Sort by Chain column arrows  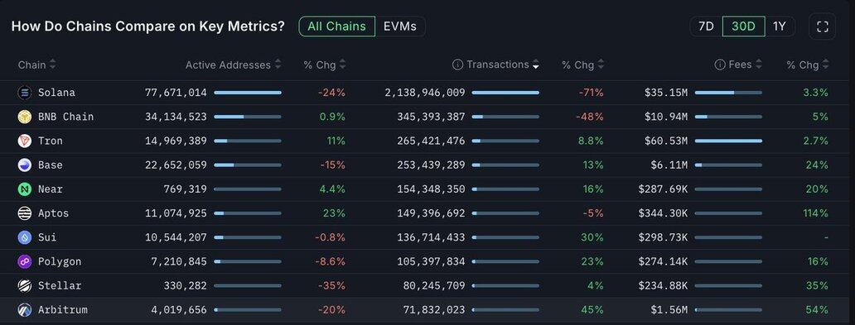(x=52, y=65)
